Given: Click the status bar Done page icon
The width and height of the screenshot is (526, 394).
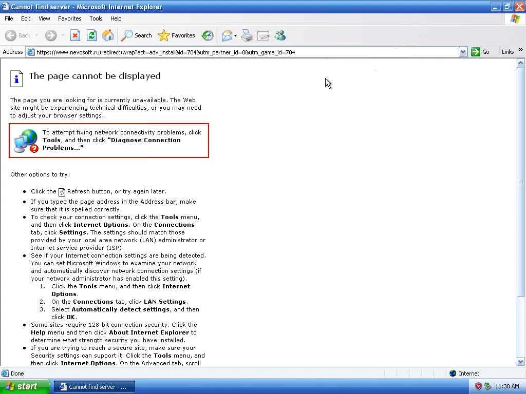Looking at the screenshot, I should coord(5,373).
